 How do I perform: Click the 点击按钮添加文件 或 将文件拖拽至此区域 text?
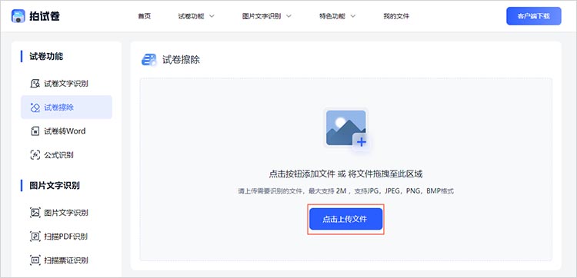tap(346, 174)
